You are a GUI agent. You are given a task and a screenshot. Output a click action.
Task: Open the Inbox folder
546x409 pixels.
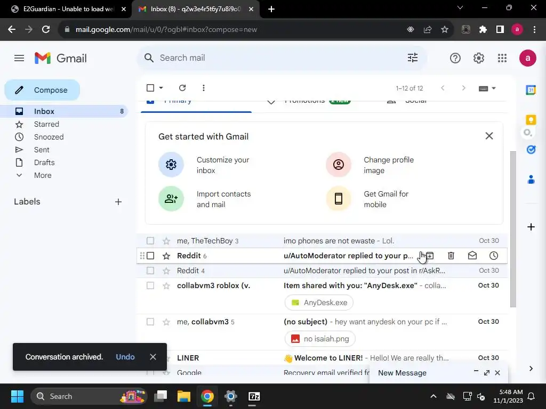click(65, 111)
